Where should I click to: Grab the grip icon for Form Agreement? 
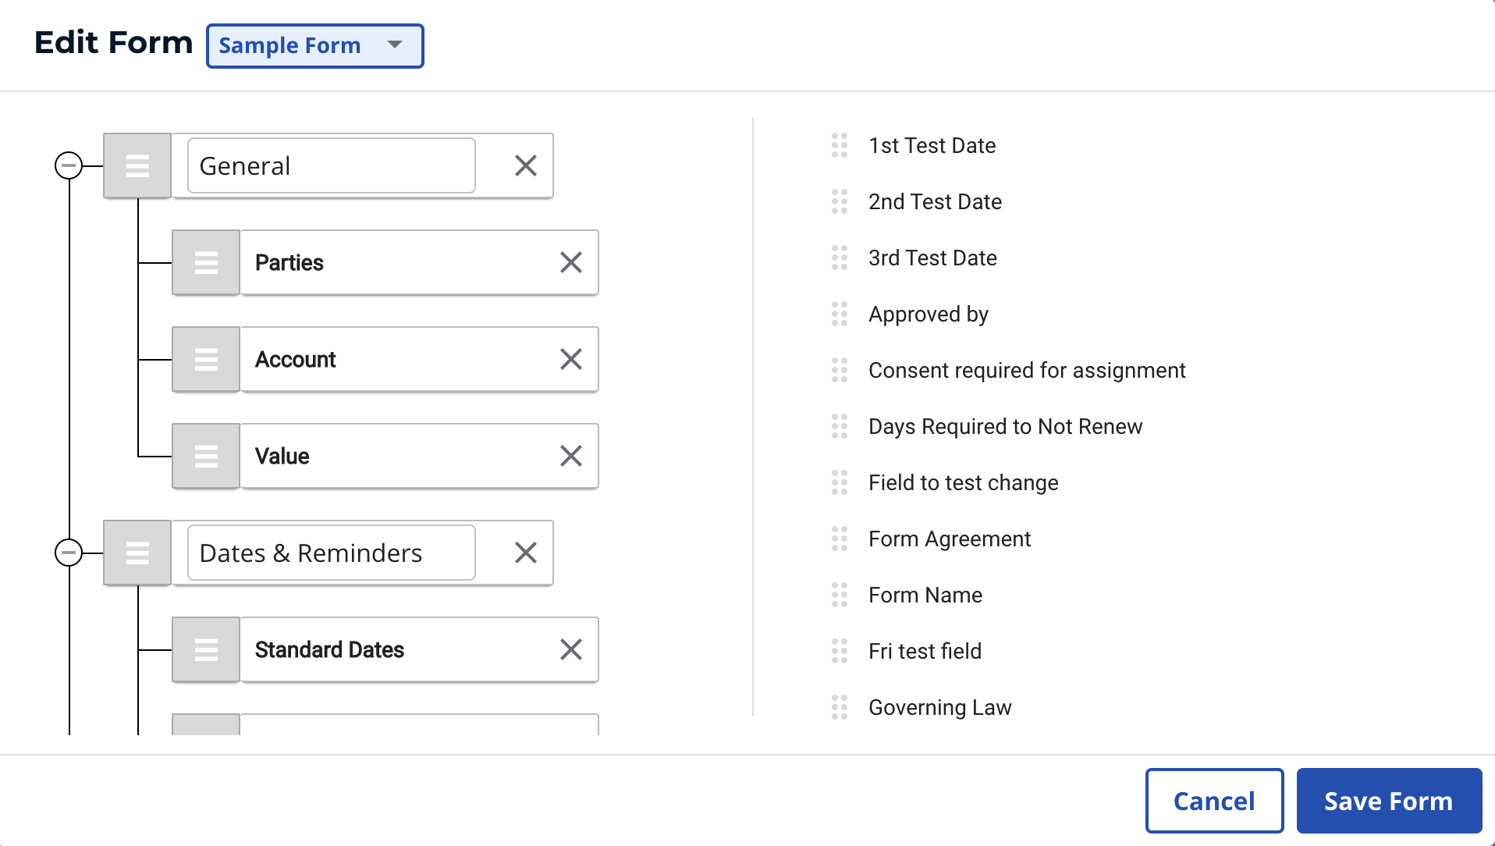(x=840, y=539)
